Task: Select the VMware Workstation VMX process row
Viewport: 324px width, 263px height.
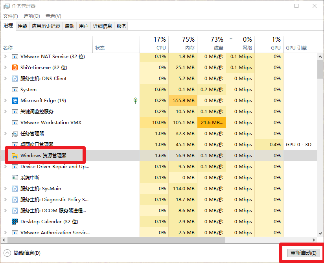Action: (51, 123)
